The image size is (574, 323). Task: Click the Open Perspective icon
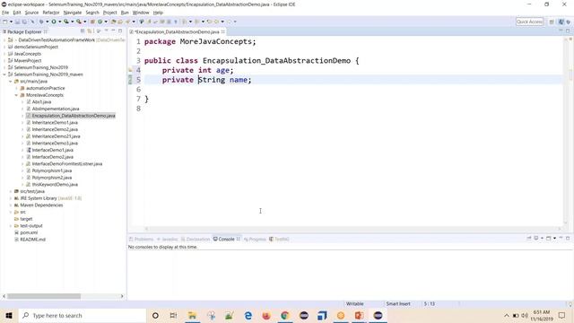[x=552, y=22]
